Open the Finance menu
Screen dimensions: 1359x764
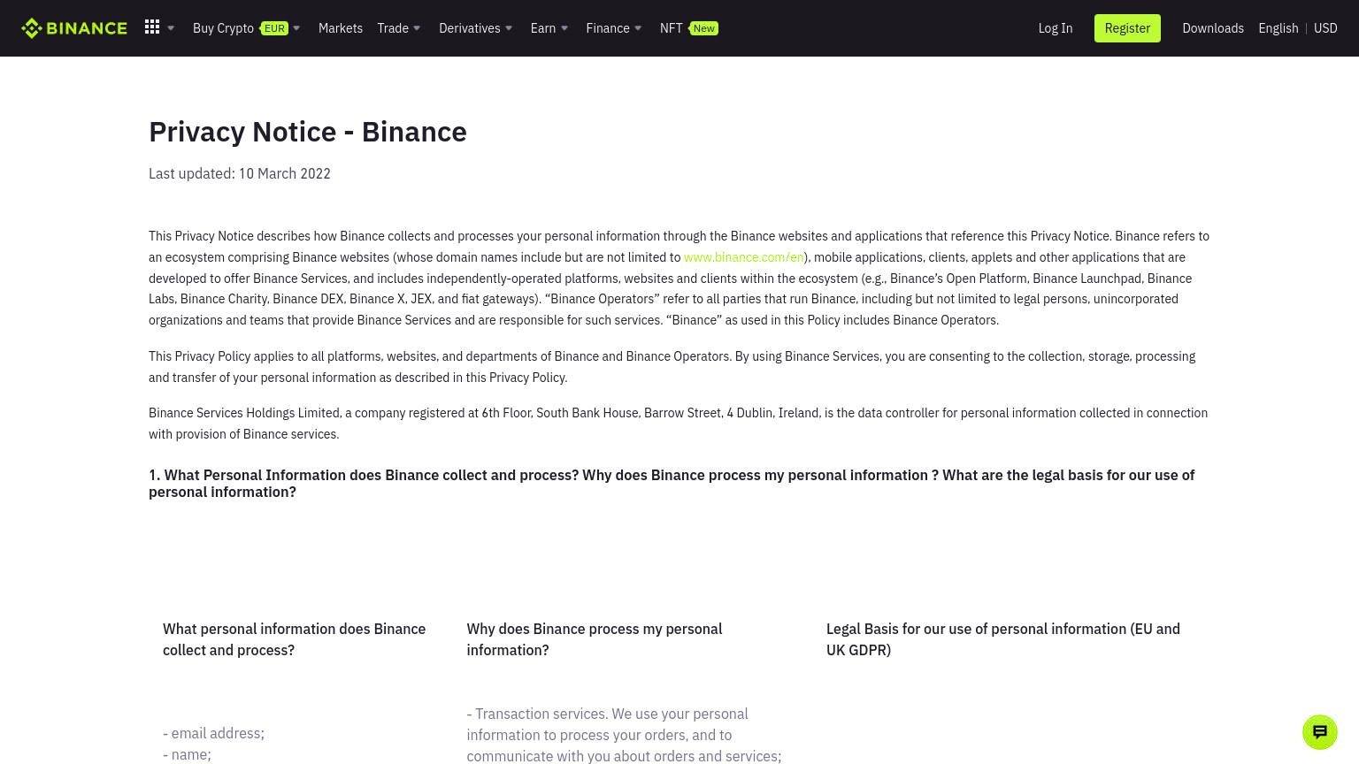point(608,28)
